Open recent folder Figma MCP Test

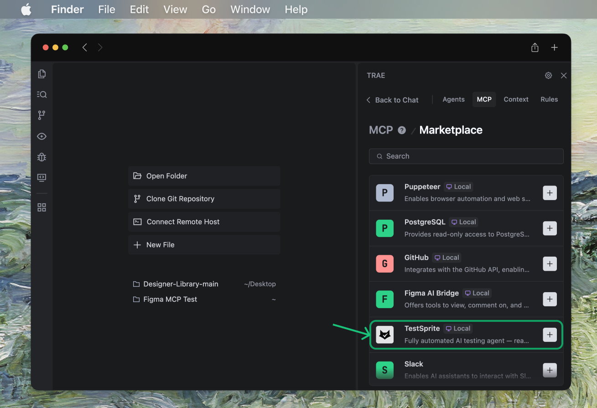[204, 300]
